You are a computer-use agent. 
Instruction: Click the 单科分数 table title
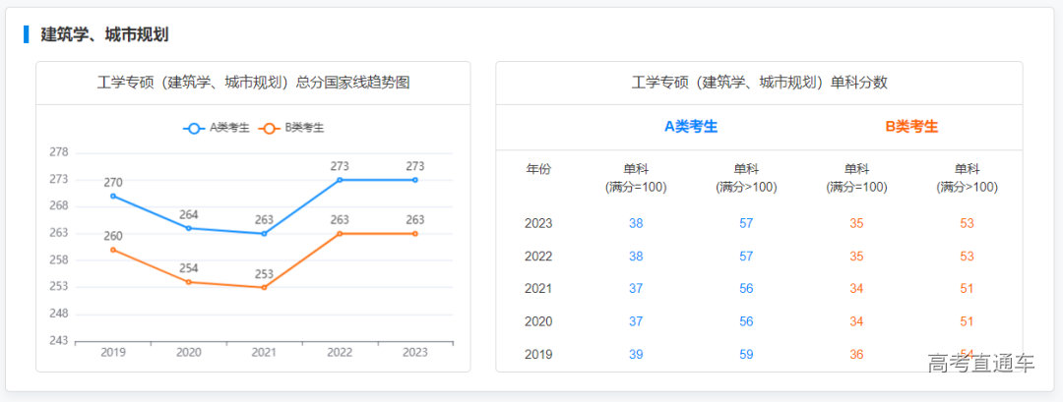click(759, 83)
